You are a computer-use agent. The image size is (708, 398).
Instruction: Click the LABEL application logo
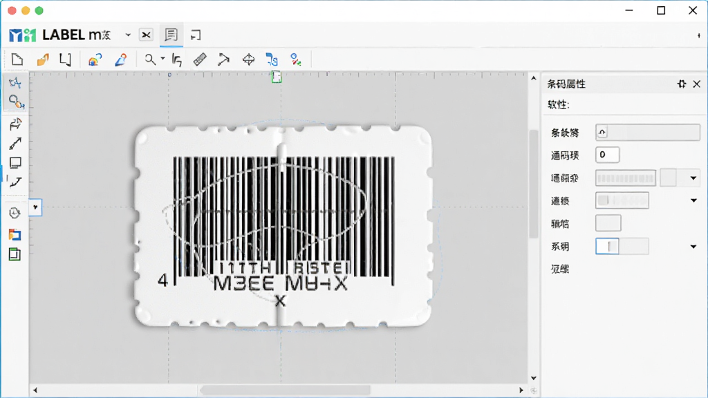[x=23, y=35]
